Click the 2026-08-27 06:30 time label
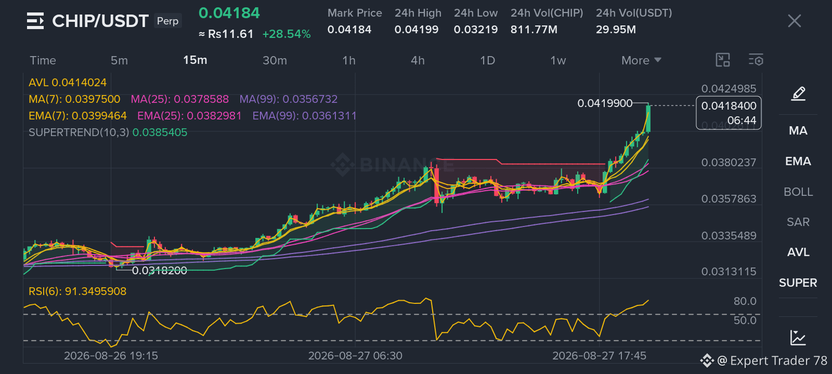832x374 pixels. (355, 356)
